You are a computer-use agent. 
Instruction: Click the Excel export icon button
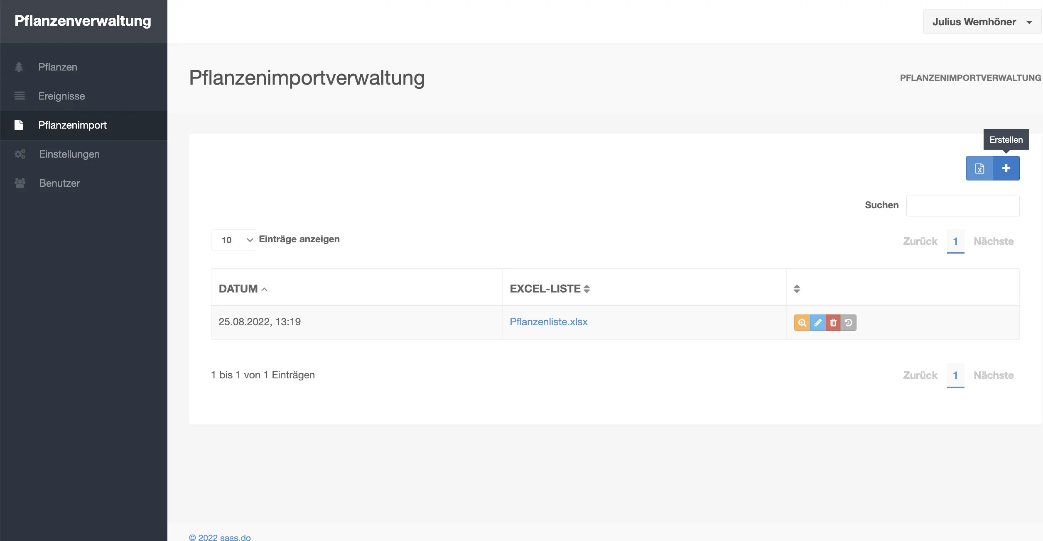979,168
